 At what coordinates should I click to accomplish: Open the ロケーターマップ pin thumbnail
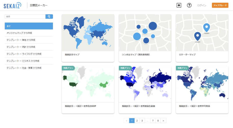coord(202,32)
